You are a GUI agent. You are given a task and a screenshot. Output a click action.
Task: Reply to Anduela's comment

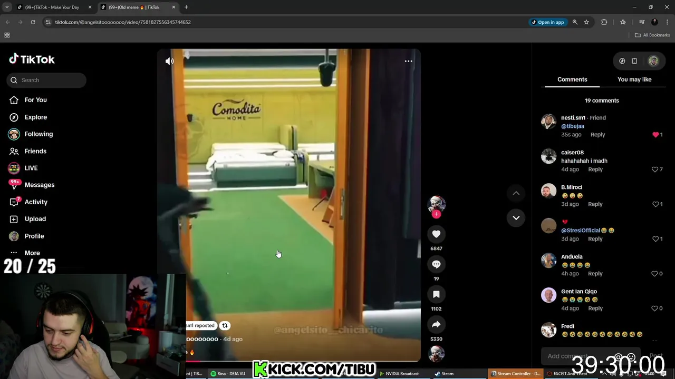(x=595, y=274)
